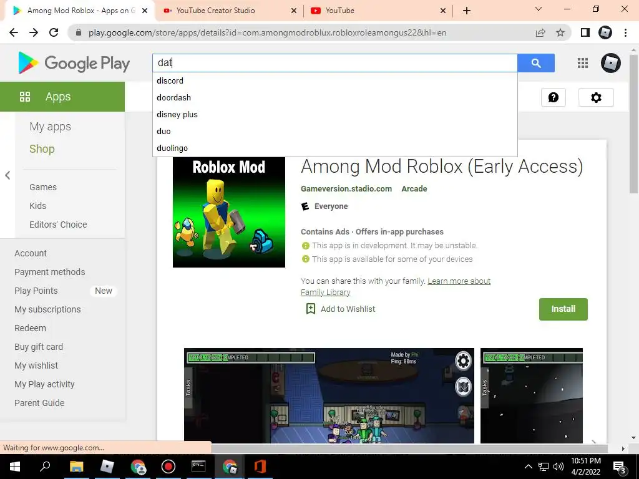Open the Play Store settings gear
639x479 pixels.
click(596, 97)
